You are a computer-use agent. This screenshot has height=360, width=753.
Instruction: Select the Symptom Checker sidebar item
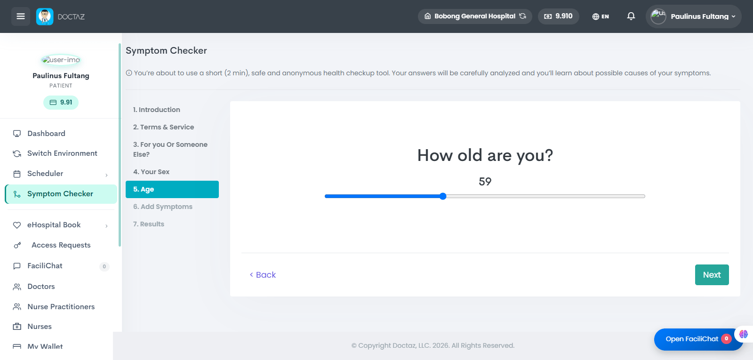pyautogui.click(x=61, y=194)
